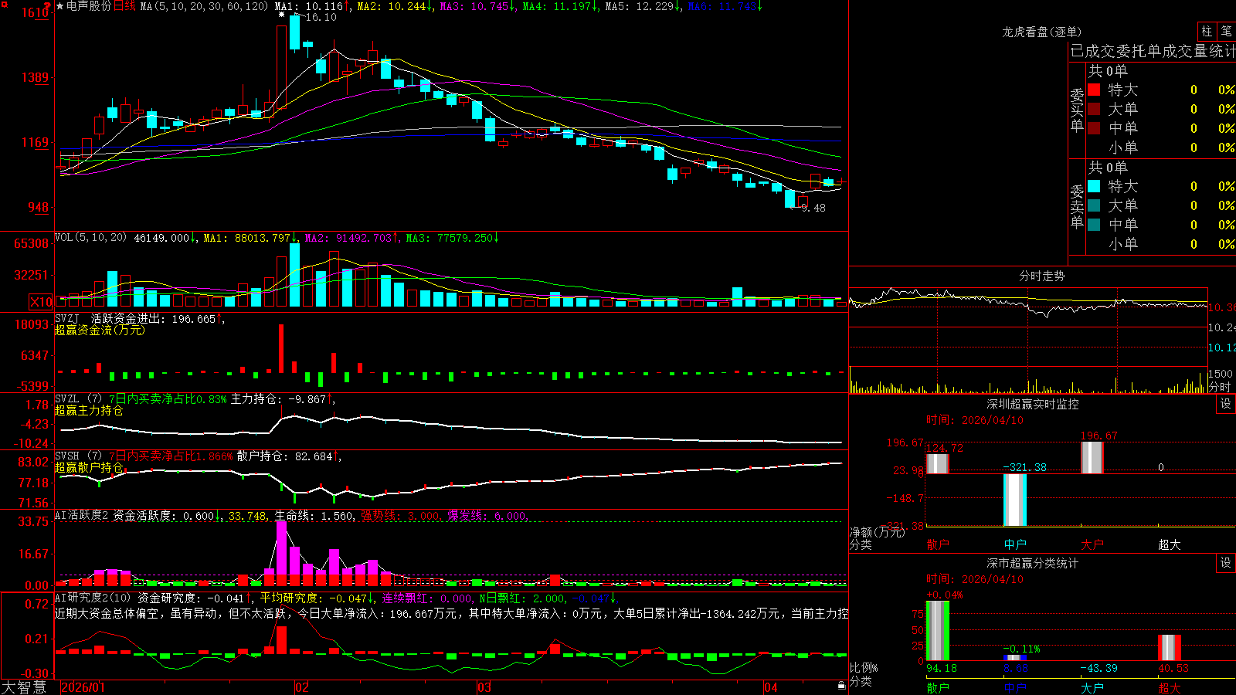Click the 分时走势 panel title
Screen dimensions: 1236x695
[x=1041, y=276]
